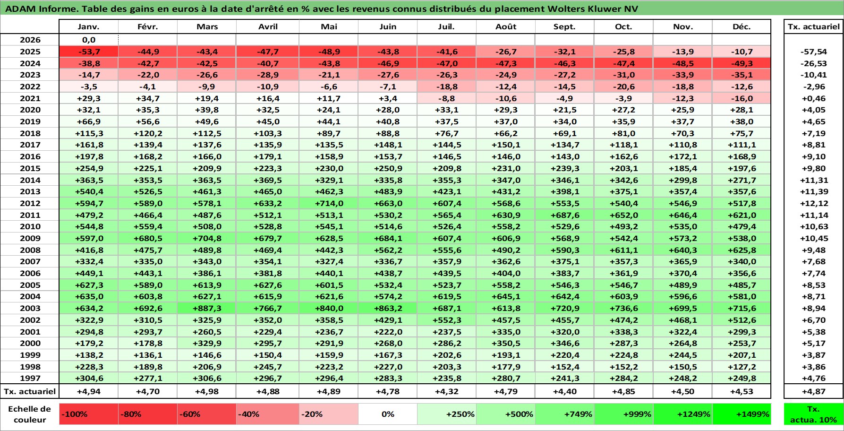Select the +39,8 cell in 2020 Mars
This screenshot has width=844, height=431.
207,110
